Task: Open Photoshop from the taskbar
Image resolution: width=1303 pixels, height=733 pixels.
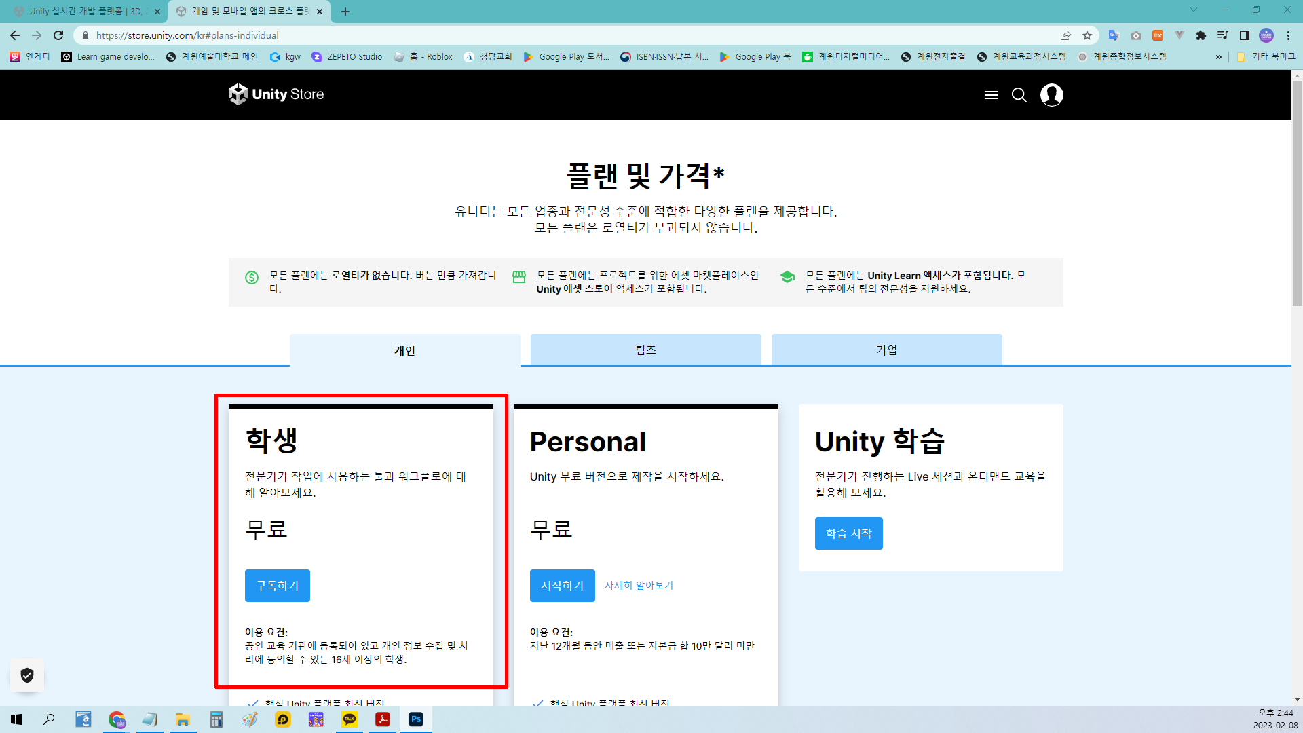Action: tap(416, 719)
